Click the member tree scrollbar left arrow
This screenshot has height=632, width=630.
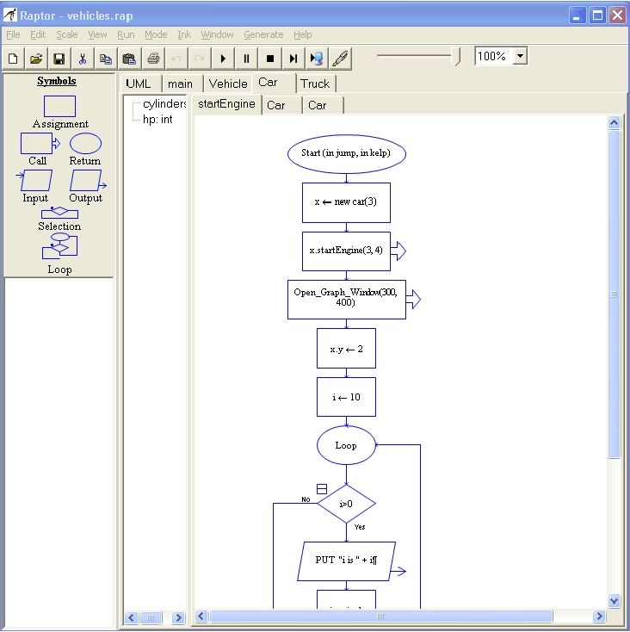[x=131, y=617]
